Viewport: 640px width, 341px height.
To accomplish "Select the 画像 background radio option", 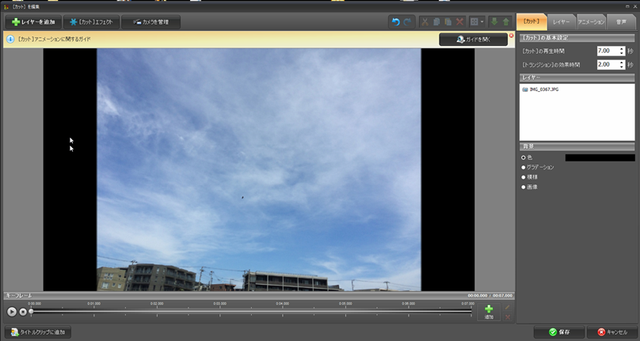I will point(524,188).
